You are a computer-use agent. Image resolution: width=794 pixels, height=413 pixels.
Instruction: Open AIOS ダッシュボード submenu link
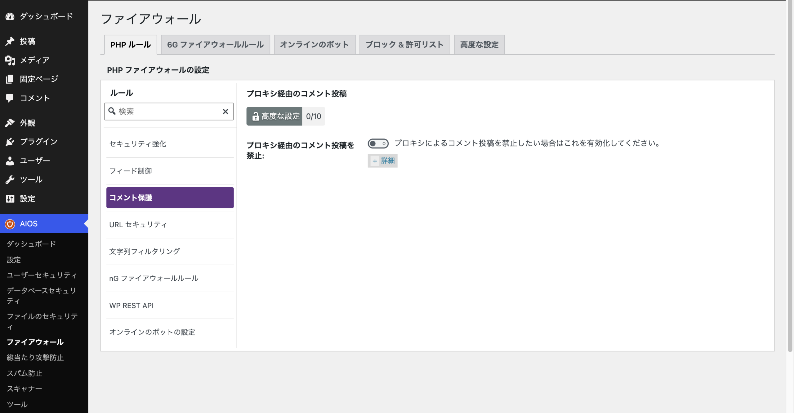31,244
